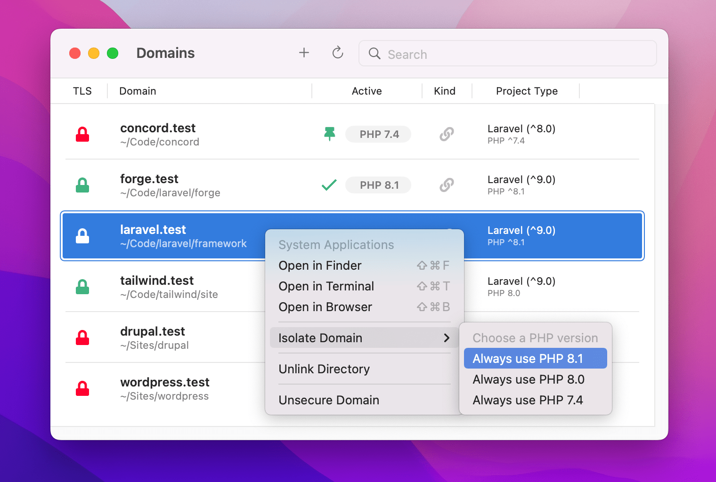Image resolution: width=716 pixels, height=482 pixels.
Task: Choose Open in Finder from context menu
Action: [x=364, y=265]
